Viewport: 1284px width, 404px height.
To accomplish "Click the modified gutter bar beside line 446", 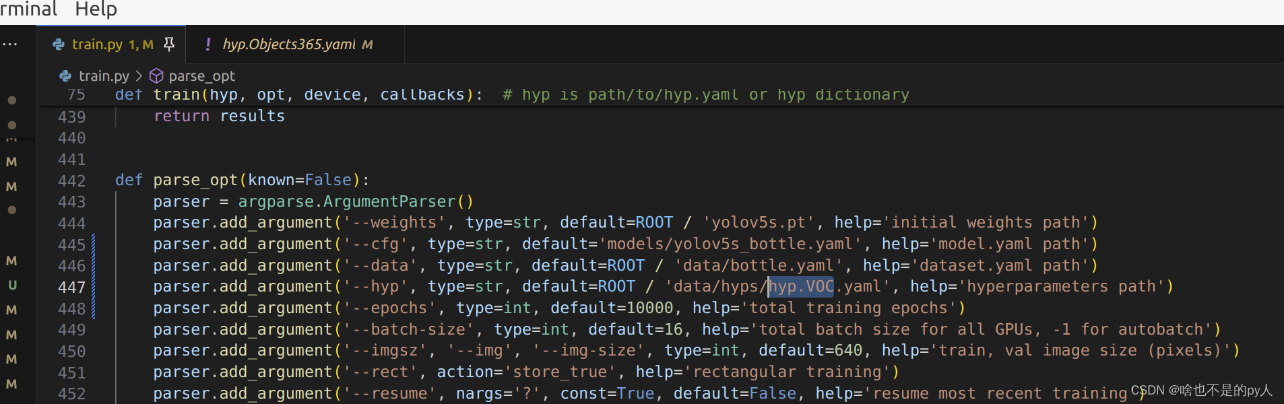I will click(93, 266).
